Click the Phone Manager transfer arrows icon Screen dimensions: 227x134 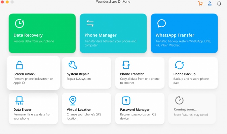(90, 23)
